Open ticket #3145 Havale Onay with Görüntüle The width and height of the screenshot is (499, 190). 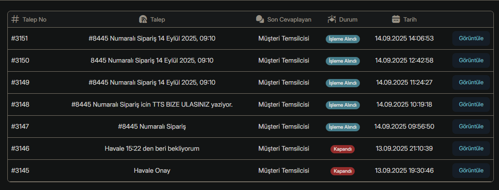pyautogui.click(x=470, y=171)
